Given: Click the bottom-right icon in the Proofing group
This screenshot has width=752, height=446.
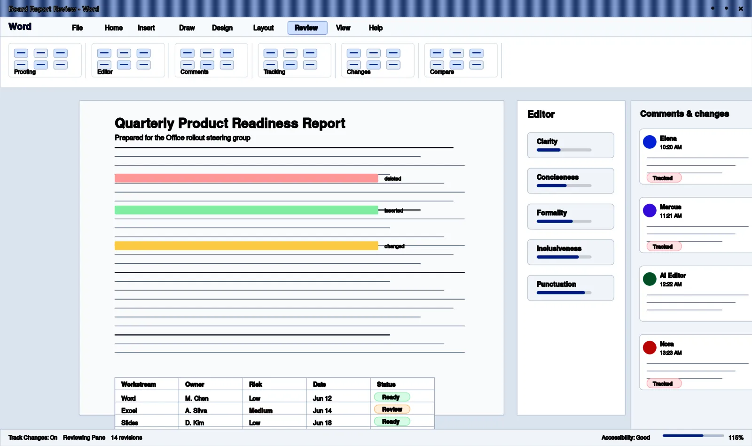Looking at the screenshot, I should tap(61, 65).
